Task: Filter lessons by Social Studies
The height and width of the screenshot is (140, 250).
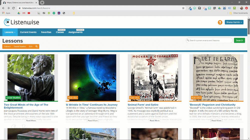Action: tap(20, 46)
